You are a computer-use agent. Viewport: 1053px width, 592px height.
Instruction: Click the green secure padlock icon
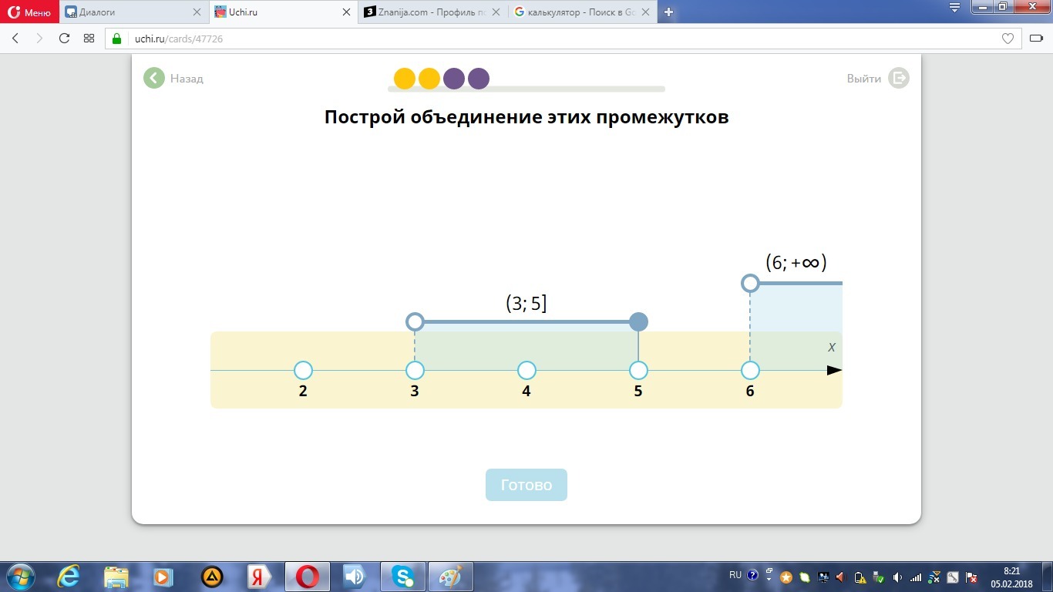coord(117,39)
